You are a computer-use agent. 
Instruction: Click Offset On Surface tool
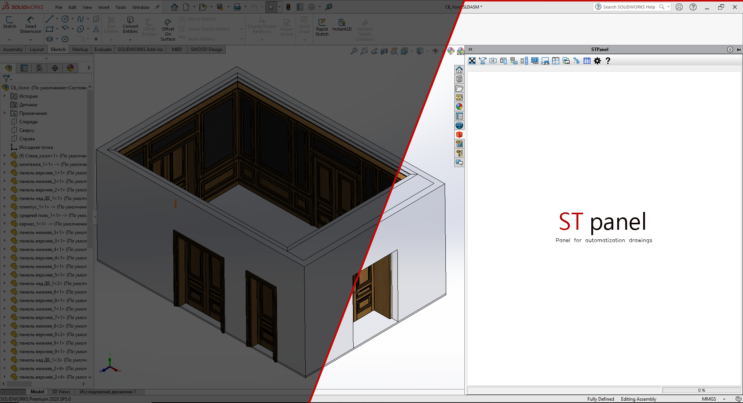(168, 29)
